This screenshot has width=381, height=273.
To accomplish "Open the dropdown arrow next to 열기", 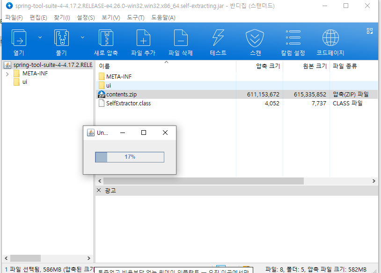I will click(x=40, y=37).
